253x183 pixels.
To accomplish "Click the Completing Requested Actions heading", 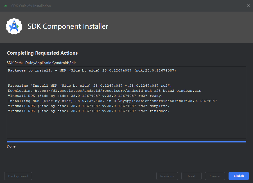I will pos(42,53).
